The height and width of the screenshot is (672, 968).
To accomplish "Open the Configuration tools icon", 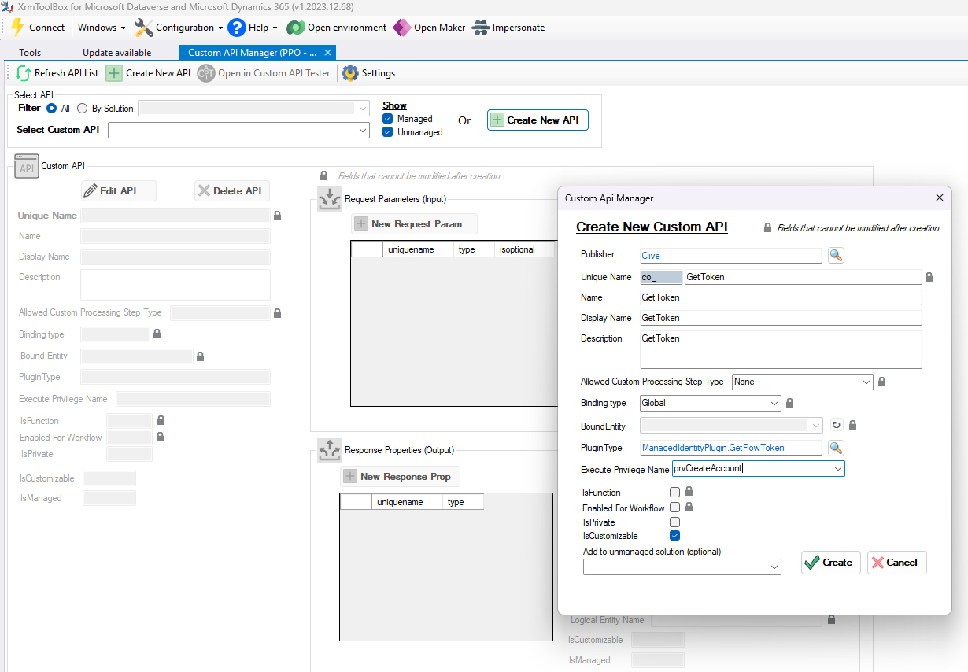I will point(143,28).
